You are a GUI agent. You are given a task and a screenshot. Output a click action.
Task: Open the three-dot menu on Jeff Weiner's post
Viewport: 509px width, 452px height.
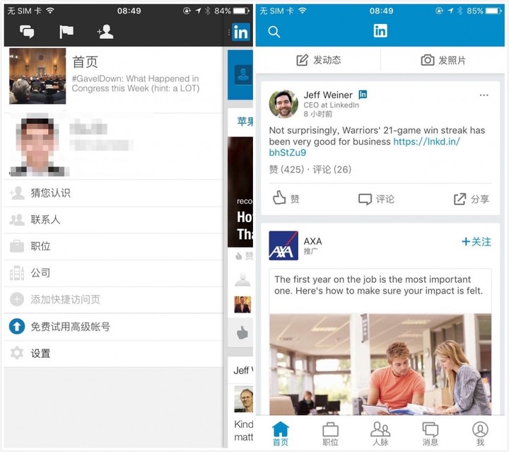coord(484,95)
